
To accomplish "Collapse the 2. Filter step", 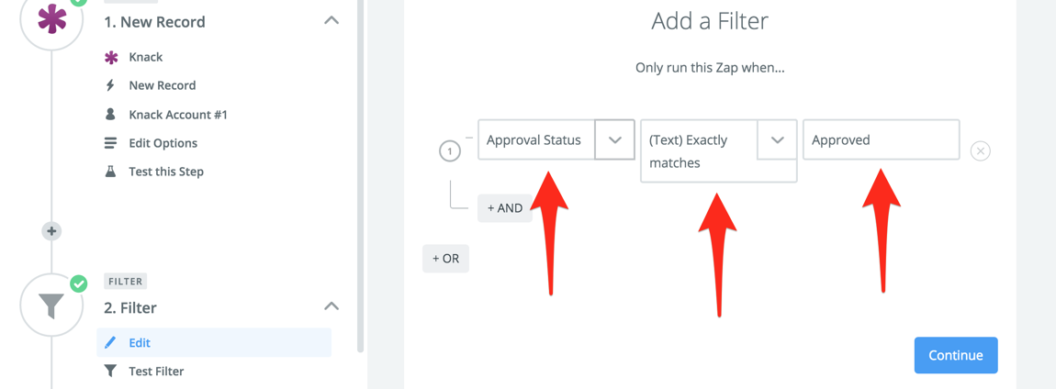I will click(331, 306).
